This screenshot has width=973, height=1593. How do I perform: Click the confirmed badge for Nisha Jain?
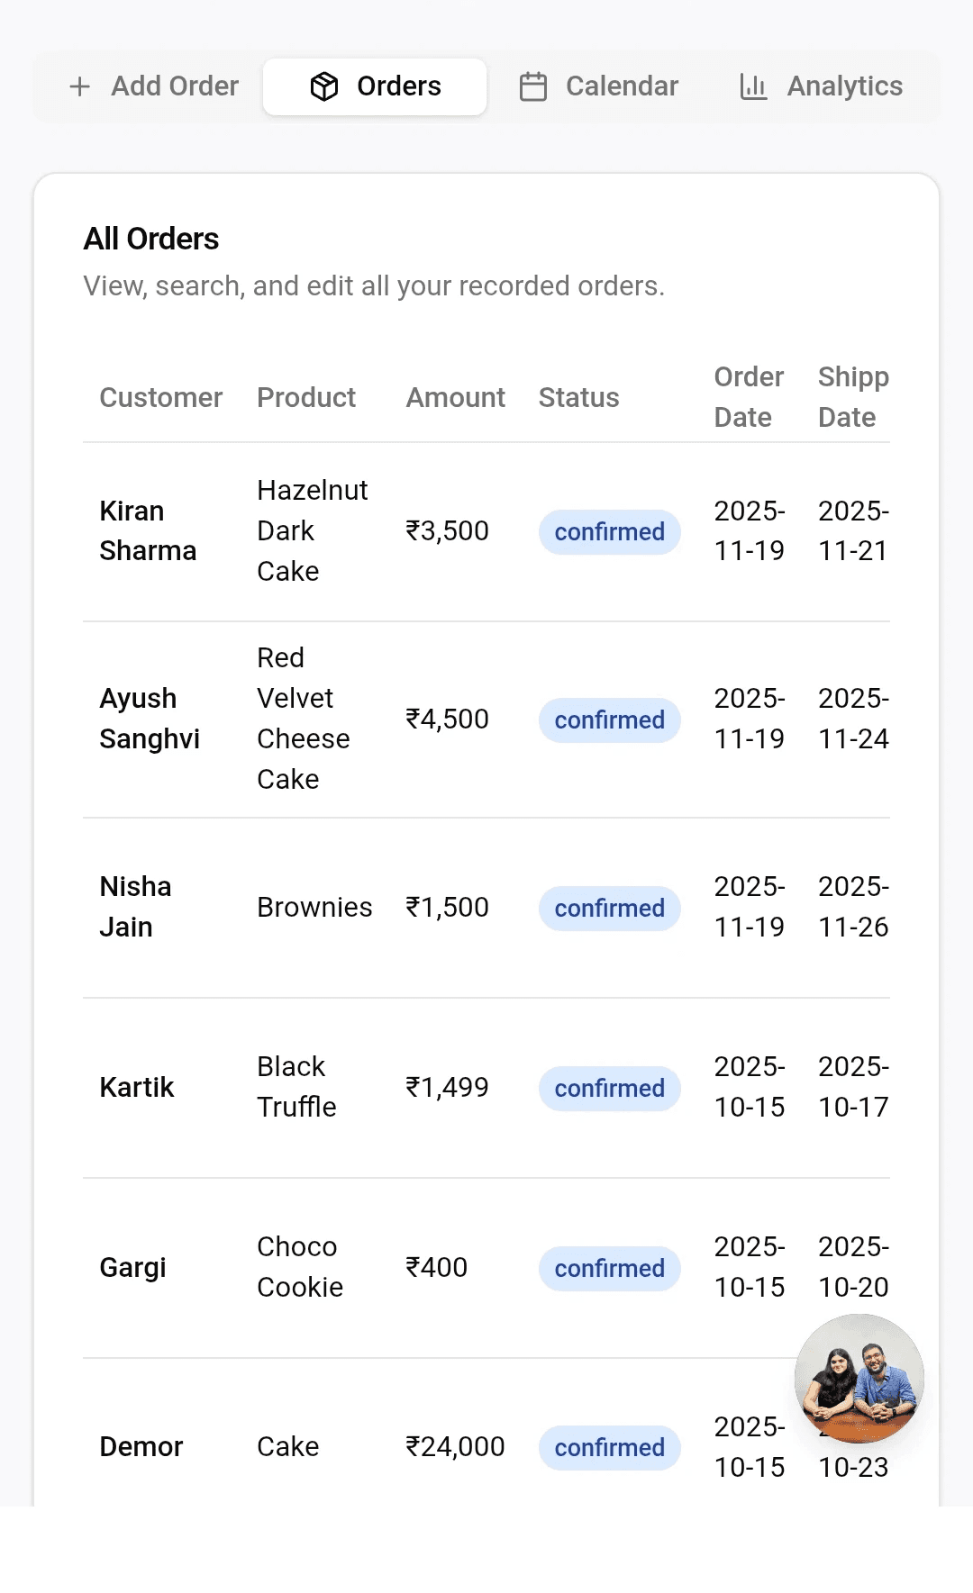[609, 909]
